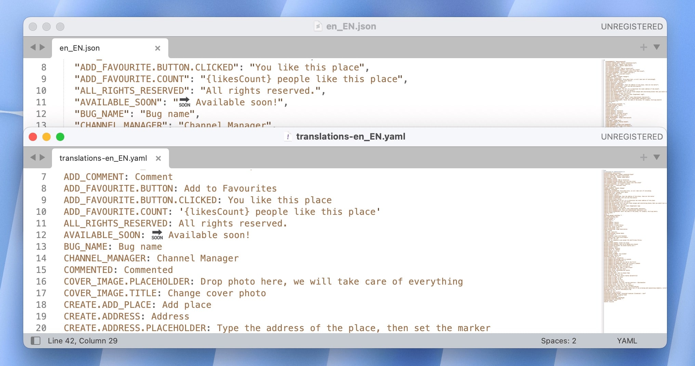The height and width of the screenshot is (366, 695).
Task: Click line number 7 in yaml gutter
Action: click(44, 177)
